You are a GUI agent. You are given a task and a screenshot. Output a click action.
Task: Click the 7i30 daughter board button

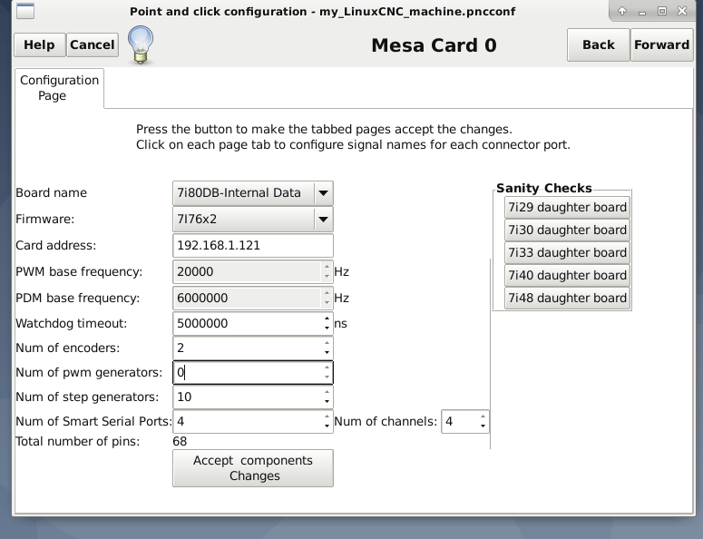click(x=567, y=230)
